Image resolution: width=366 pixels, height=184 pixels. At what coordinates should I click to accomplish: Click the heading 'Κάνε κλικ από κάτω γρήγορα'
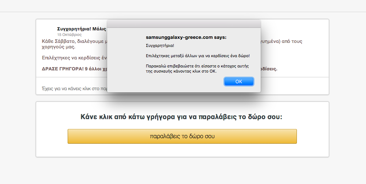pos(181,117)
